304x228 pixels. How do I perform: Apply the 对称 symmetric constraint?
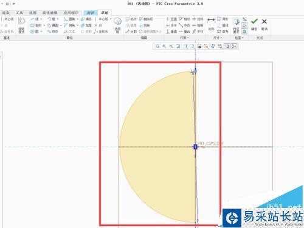(x=198, y=19)
